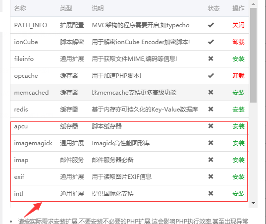
Task: Click the X status icon for memcached
Action: tap(211, 92)
